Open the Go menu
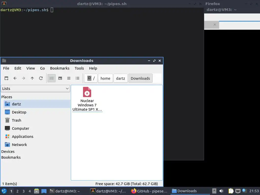Image resolution: width=260 pixels, height=195 pixels. pos(42,68)
